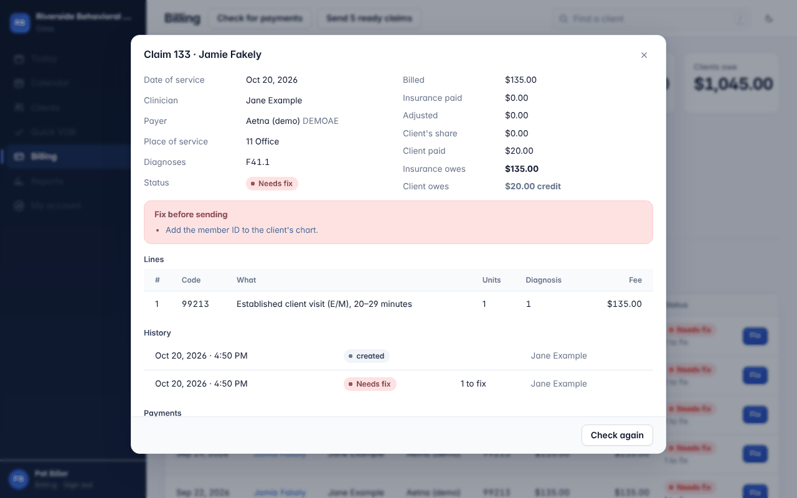Click procedure code 99213 in Lines
This screenshot has width=797, height=498.
(195, 304)
